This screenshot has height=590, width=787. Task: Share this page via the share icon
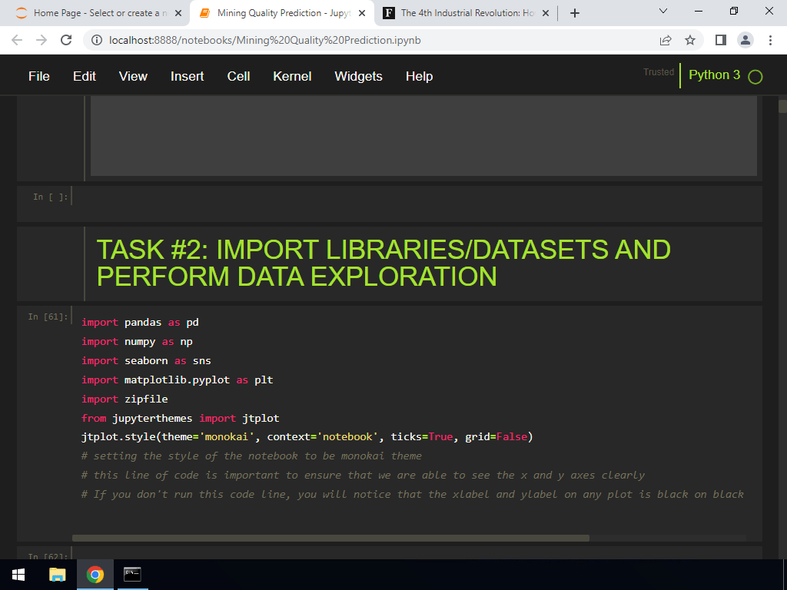(666, 40)
